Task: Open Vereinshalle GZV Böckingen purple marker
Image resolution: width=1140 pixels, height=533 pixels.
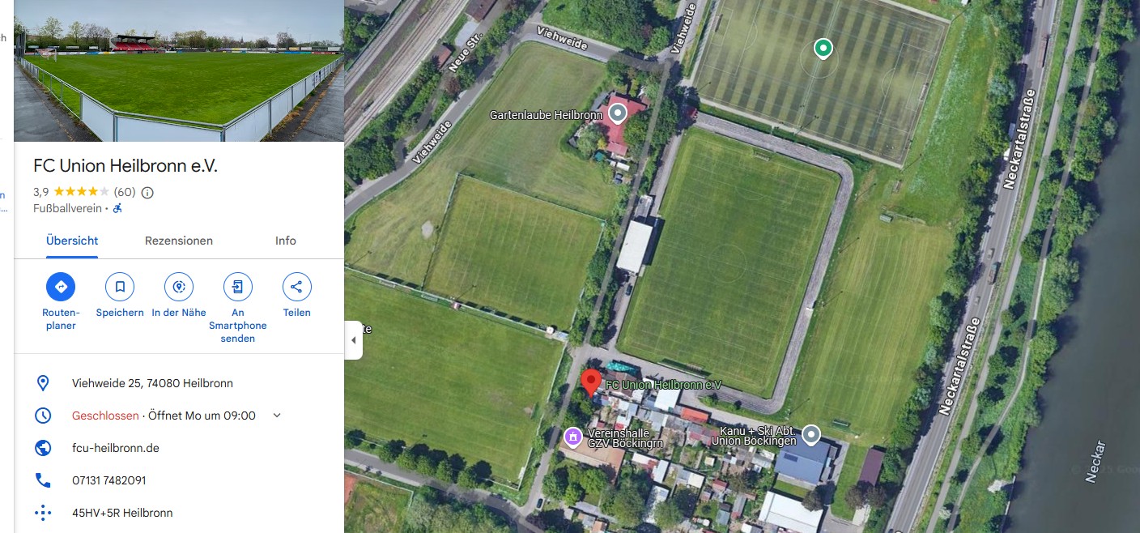Action: tap(573, 437)
